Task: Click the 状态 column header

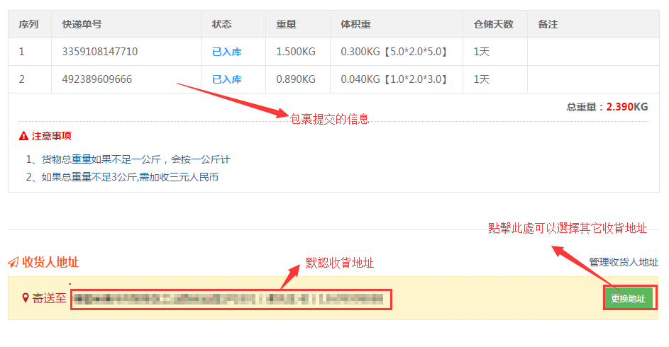Action: pyautogui.click(x=221, y=25)
